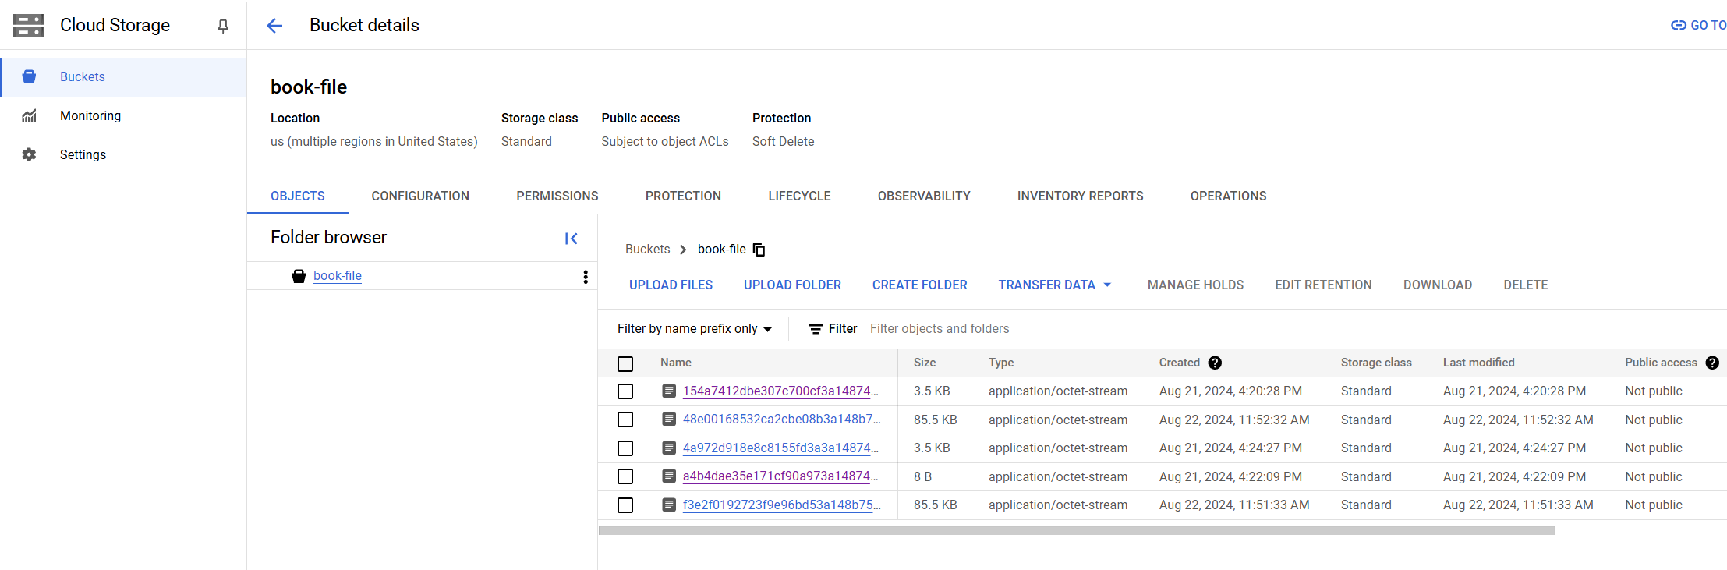Click the Storage class column header
Image resolution: width=1727 pixels, height=570 pixels.
pyautogui.click(x=1376, y=363)
